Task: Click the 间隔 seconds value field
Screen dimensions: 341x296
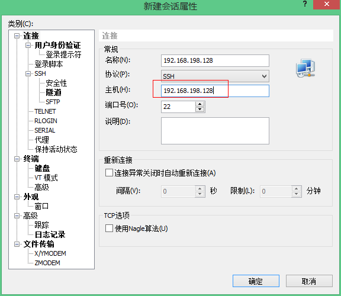Action: (178, 191)
